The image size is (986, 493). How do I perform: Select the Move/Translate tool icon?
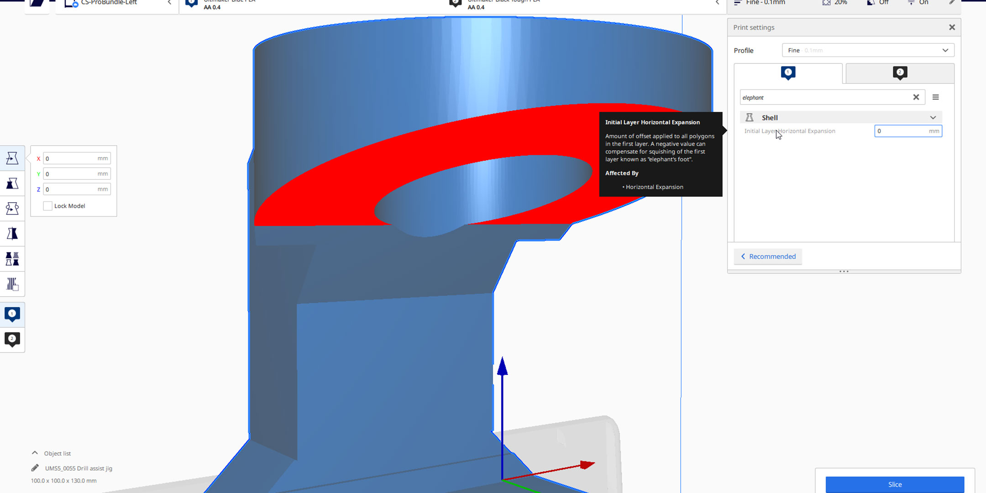(x=12, y=157)
